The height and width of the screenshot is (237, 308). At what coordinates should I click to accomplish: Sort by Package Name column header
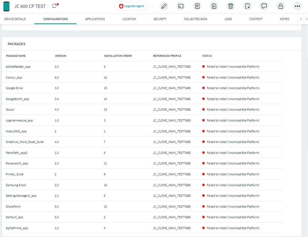(x=16, y=56)
